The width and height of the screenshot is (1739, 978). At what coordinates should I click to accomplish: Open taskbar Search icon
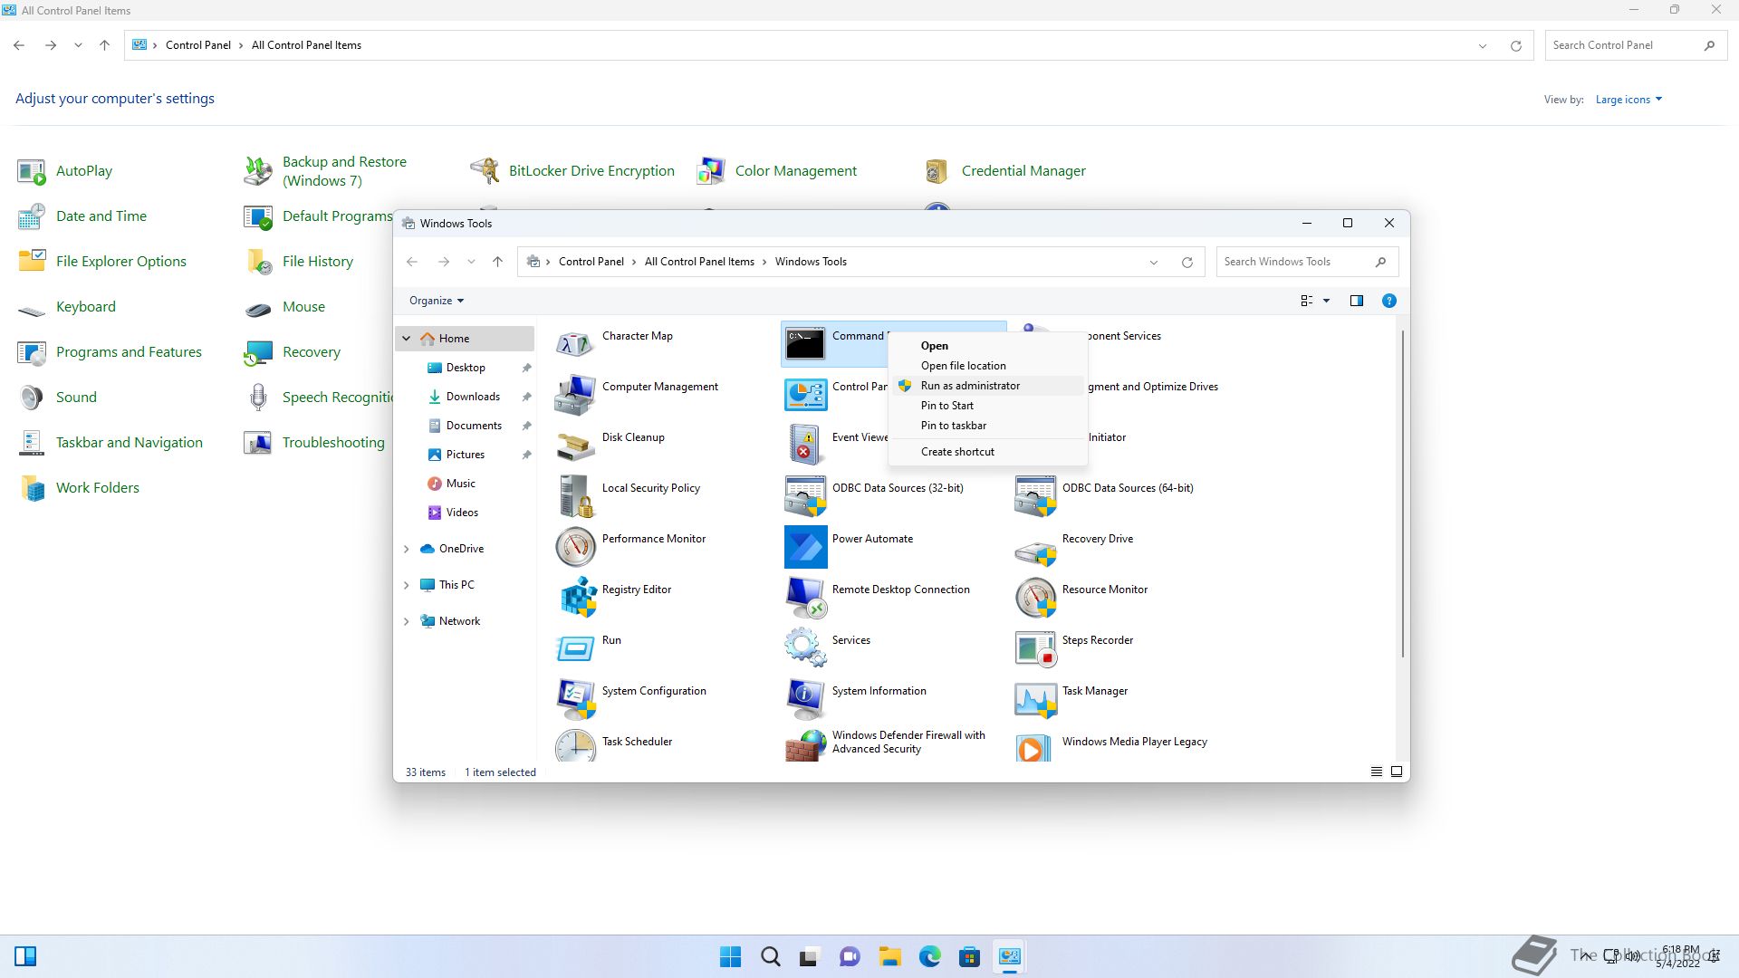(771, 957)
